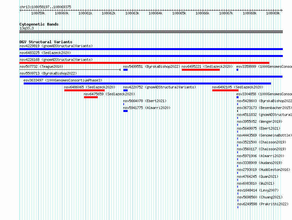Open the nsv5971906 (Almarri2020) label
Viewport: 292px width, 220px height.
(261, 156)
